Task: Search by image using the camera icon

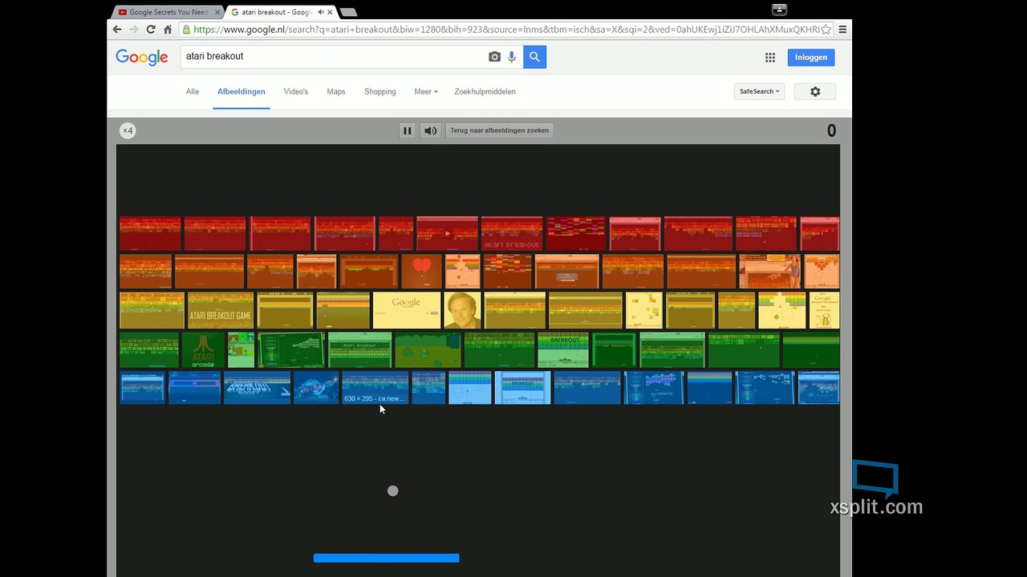Action: tap(494, 57)
